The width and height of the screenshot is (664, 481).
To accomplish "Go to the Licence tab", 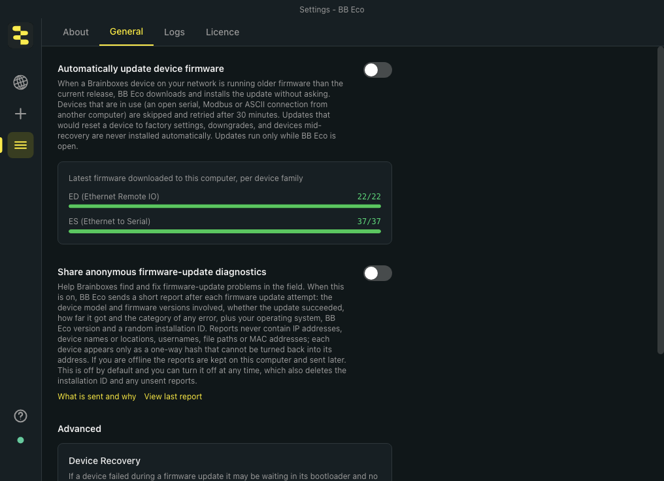I will (x=222, y=32).
